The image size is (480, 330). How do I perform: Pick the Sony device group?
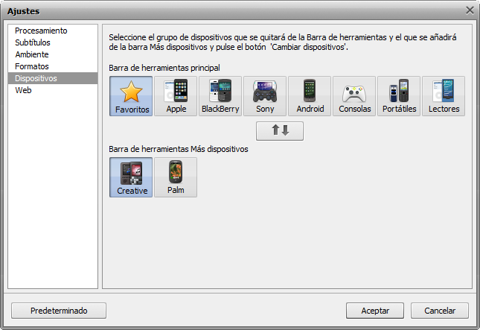[265, 96]
